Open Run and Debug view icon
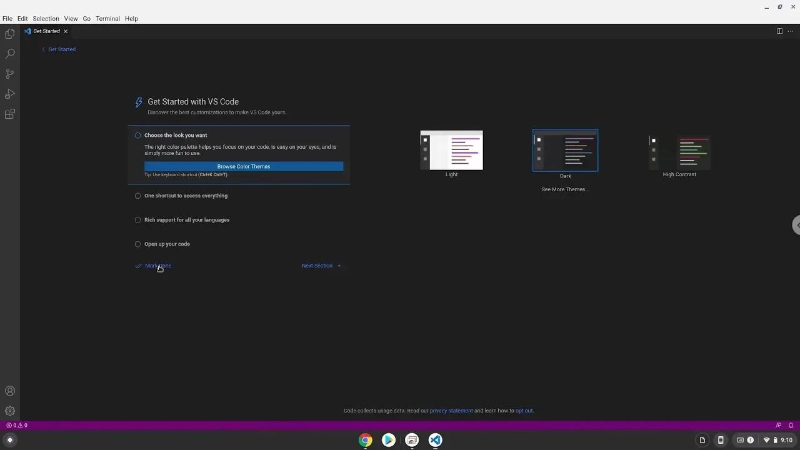Screen dimensions: 800x450 click(9, 94)
